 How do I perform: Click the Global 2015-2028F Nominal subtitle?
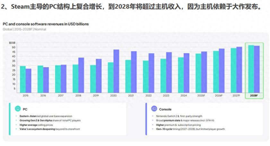[24, 29]
